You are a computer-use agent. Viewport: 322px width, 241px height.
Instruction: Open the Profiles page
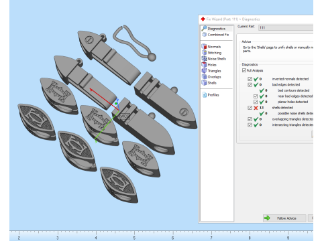point(211,95)
